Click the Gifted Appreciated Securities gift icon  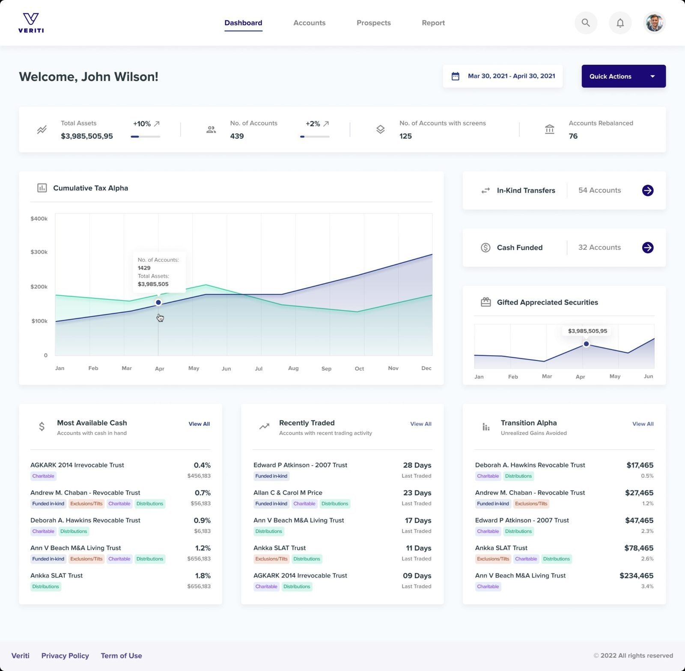coord(486,302)
